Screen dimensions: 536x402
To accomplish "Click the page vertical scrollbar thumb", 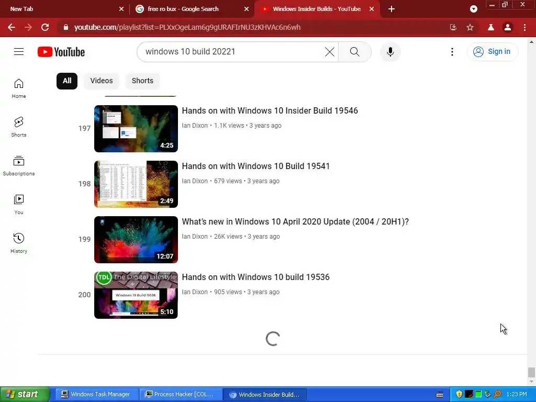I will click(x=531, y=372).
